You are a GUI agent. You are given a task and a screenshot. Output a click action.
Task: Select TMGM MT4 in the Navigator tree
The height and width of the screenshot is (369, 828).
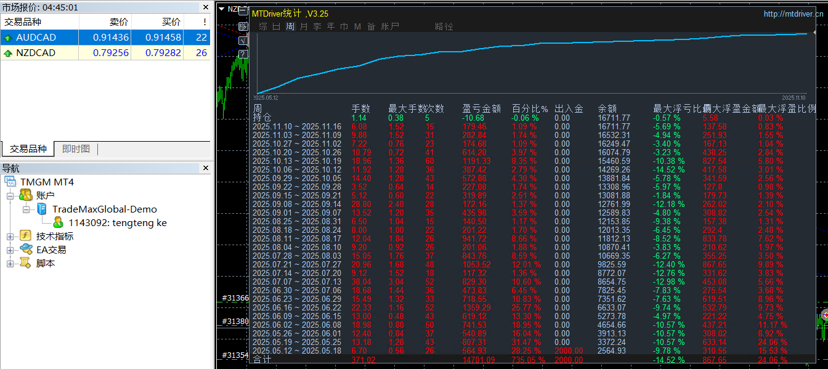click(47, 182)
